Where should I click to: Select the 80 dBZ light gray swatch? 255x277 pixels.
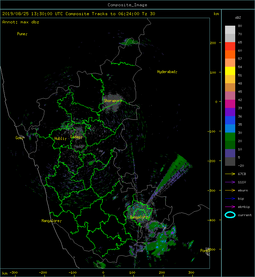pyautogui.click(x=230, y=30)
